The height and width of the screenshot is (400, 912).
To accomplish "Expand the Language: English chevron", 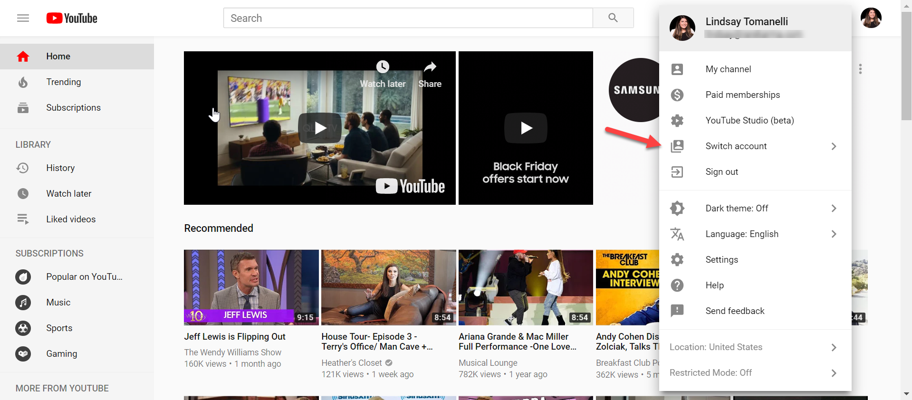I will point(834,234).
